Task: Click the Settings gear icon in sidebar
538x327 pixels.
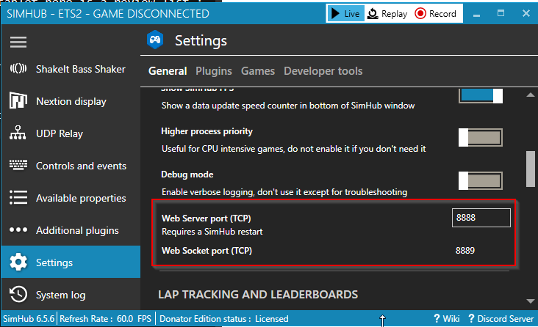Action: 18,262
